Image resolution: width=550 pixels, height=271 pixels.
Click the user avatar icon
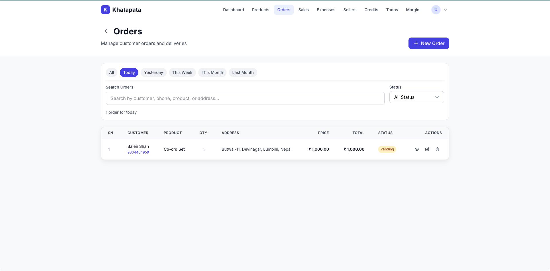coord(436,9)
